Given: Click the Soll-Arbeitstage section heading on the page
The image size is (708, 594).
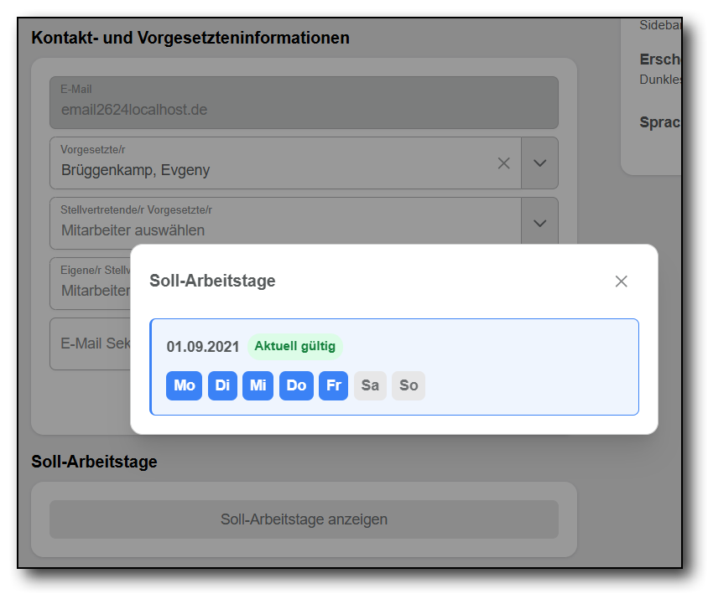Looking at the screenshot, I should (94, 462).
